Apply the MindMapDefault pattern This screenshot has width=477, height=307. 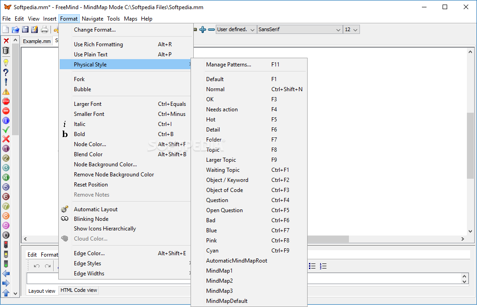[249, 301]
